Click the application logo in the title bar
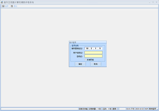The width and height of the screenshot is (159, 111). 2,2
